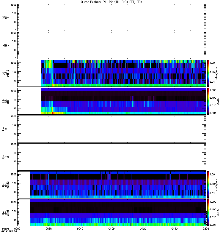This screenshot has width=223, height=237.
Task: Select the 'thc fbk scm1' axis label
Action: click(x=5, y=213)
